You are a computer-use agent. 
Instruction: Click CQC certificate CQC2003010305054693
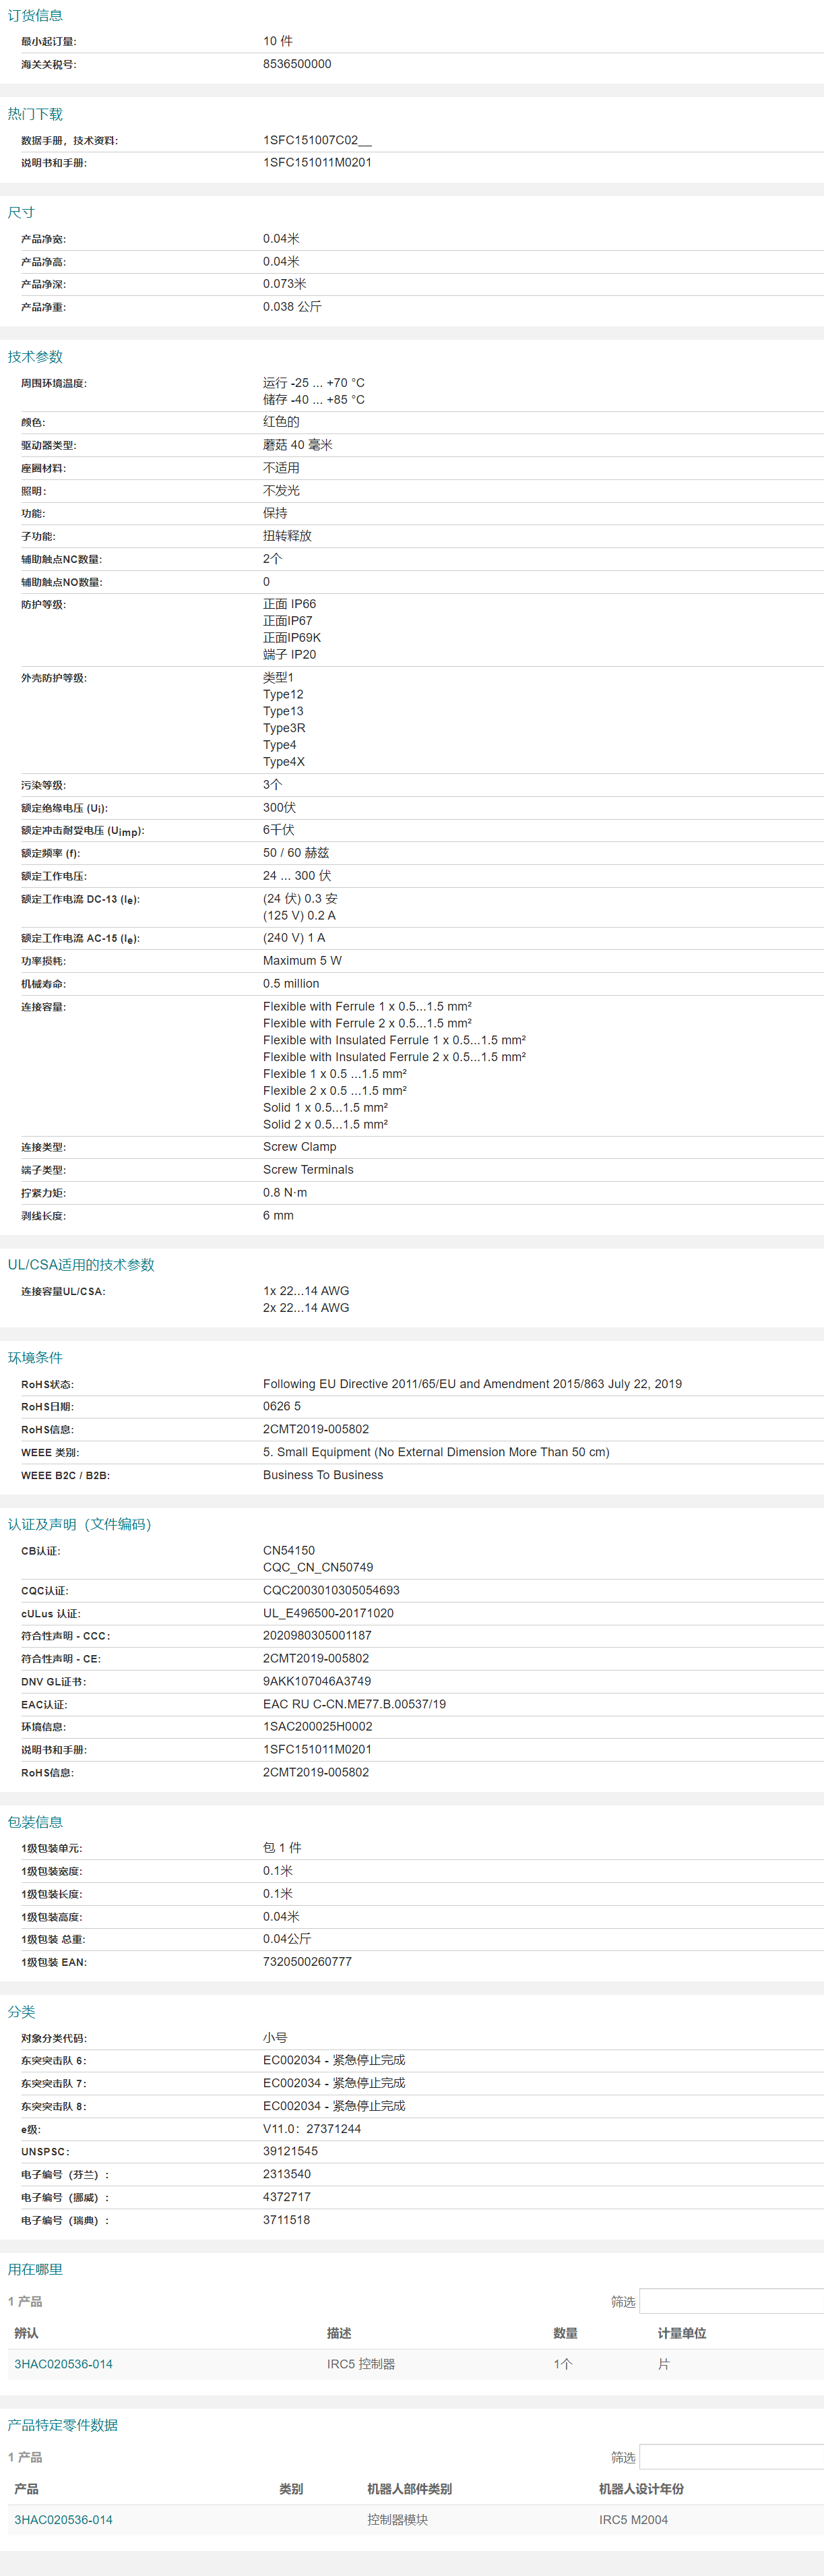pos(331,1590)
